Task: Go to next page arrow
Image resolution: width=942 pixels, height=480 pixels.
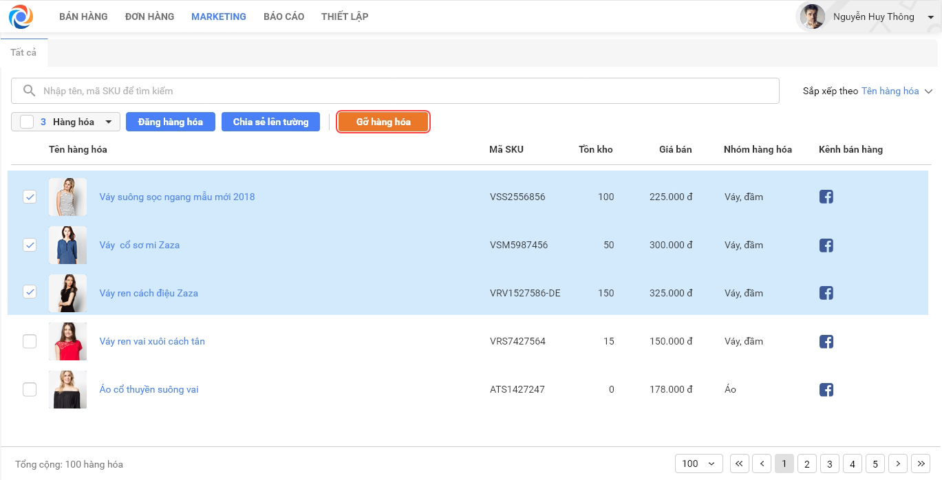Action: tap(898, 464)
